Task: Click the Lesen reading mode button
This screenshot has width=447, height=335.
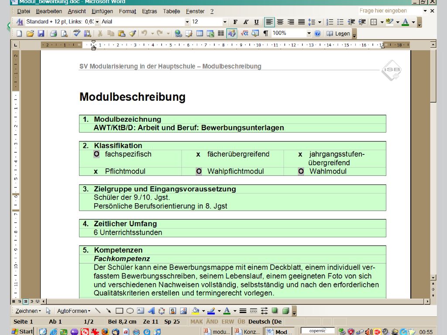Action: pyautogui.click(x=338, y=34)
